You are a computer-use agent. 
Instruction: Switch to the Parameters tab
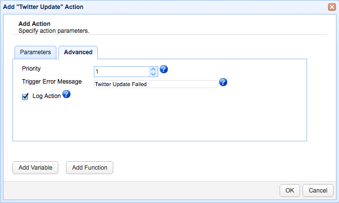click(x=35, y=52)
